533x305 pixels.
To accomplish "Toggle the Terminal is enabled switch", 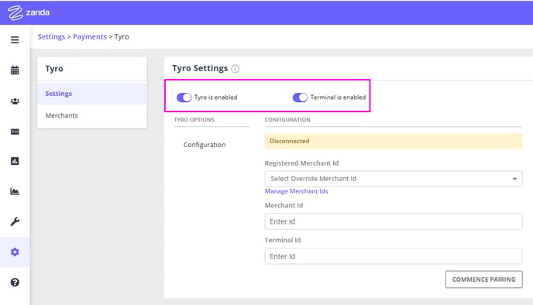I will point(300,98).
